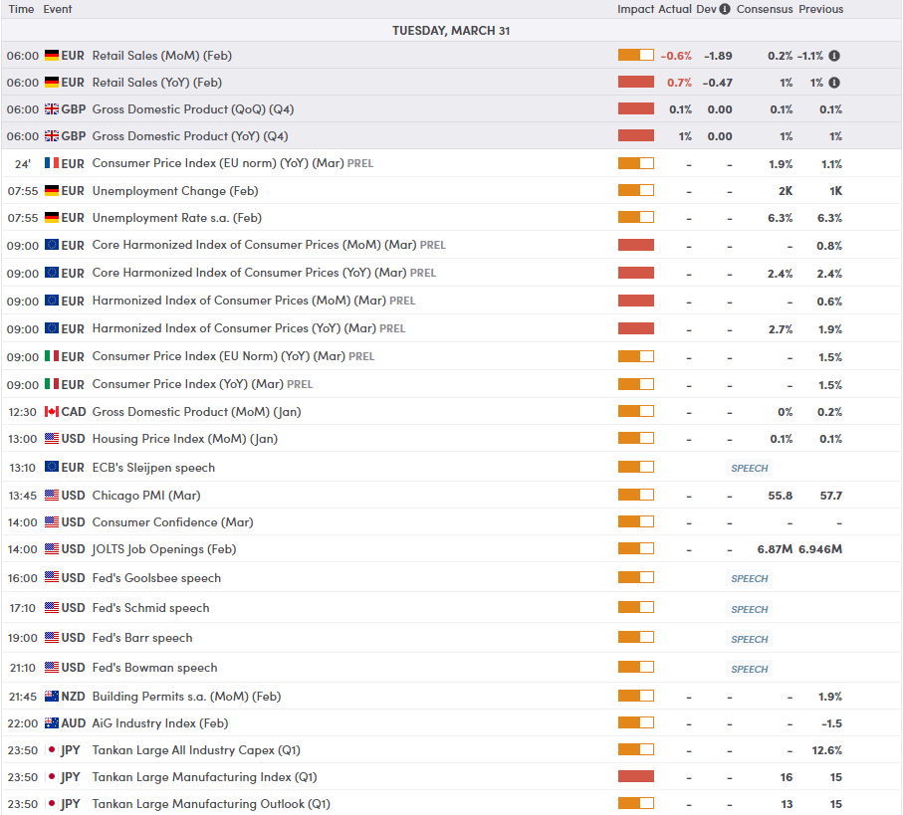Click Japan flag on Tankan Large Manufacturing Outlook row
Image resolution: width=903 pixels, height=815 pixels.
pyautogui.click(x=52, y=803)
